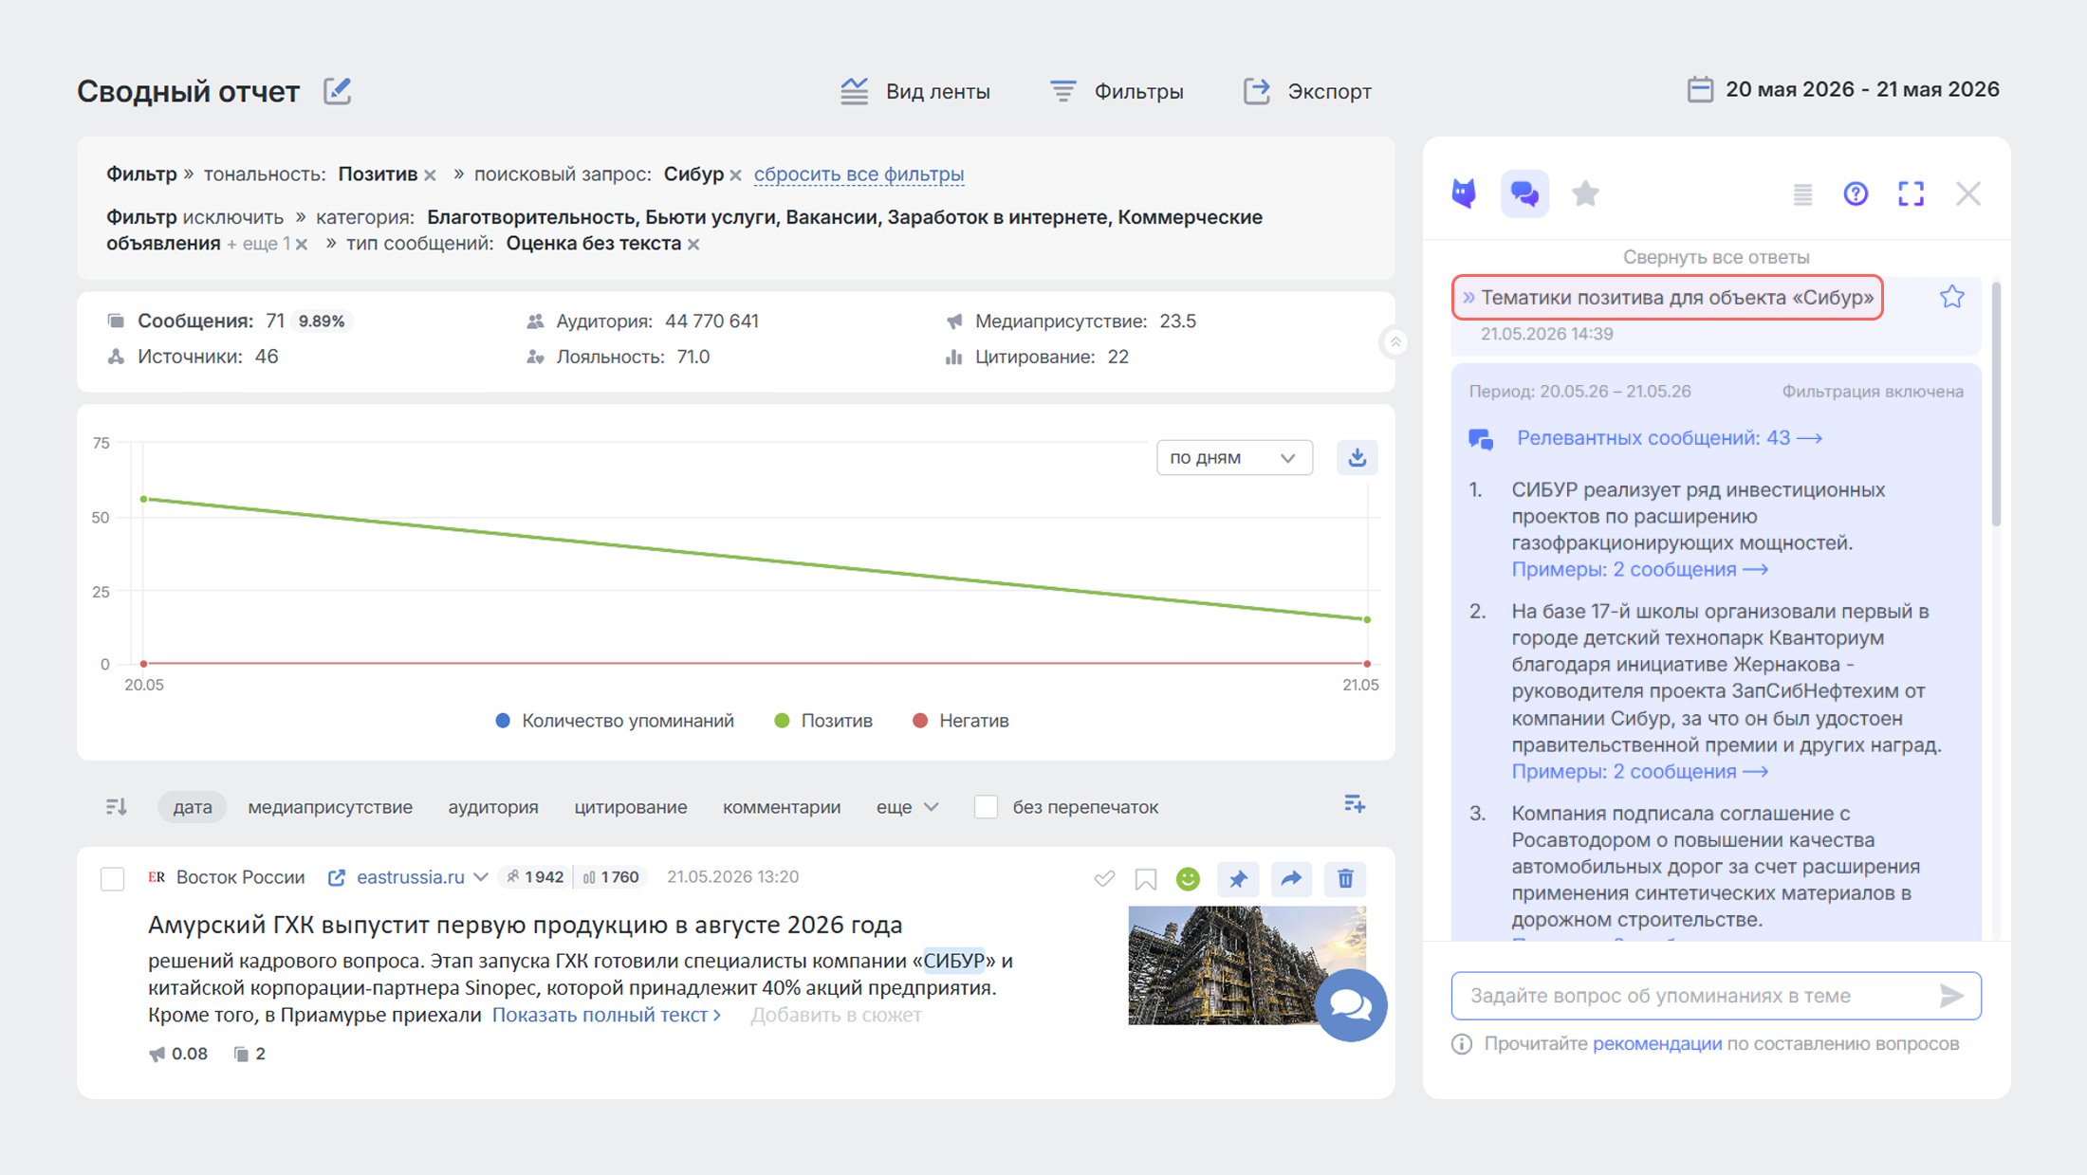Change tonality via green smiley icon
The image size is (2087, 1175).
(1188, 879)
